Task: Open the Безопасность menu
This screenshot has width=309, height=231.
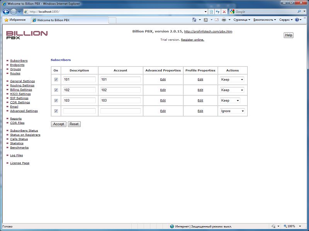Action: [265, 20]
